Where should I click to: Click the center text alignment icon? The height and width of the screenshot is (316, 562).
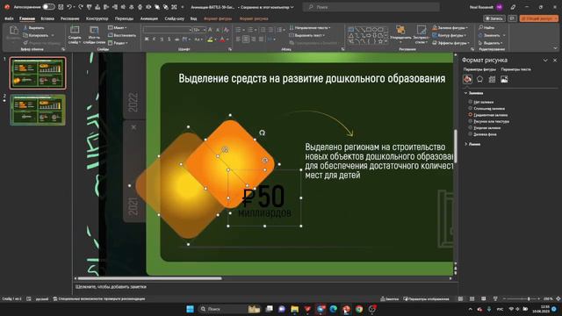click(246, 39)
